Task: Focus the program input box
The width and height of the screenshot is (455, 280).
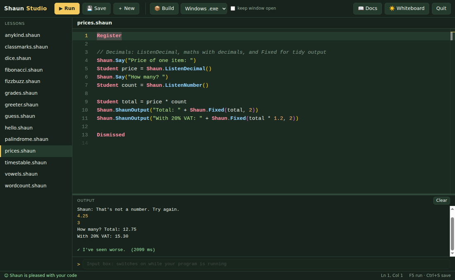Action: 266,264
